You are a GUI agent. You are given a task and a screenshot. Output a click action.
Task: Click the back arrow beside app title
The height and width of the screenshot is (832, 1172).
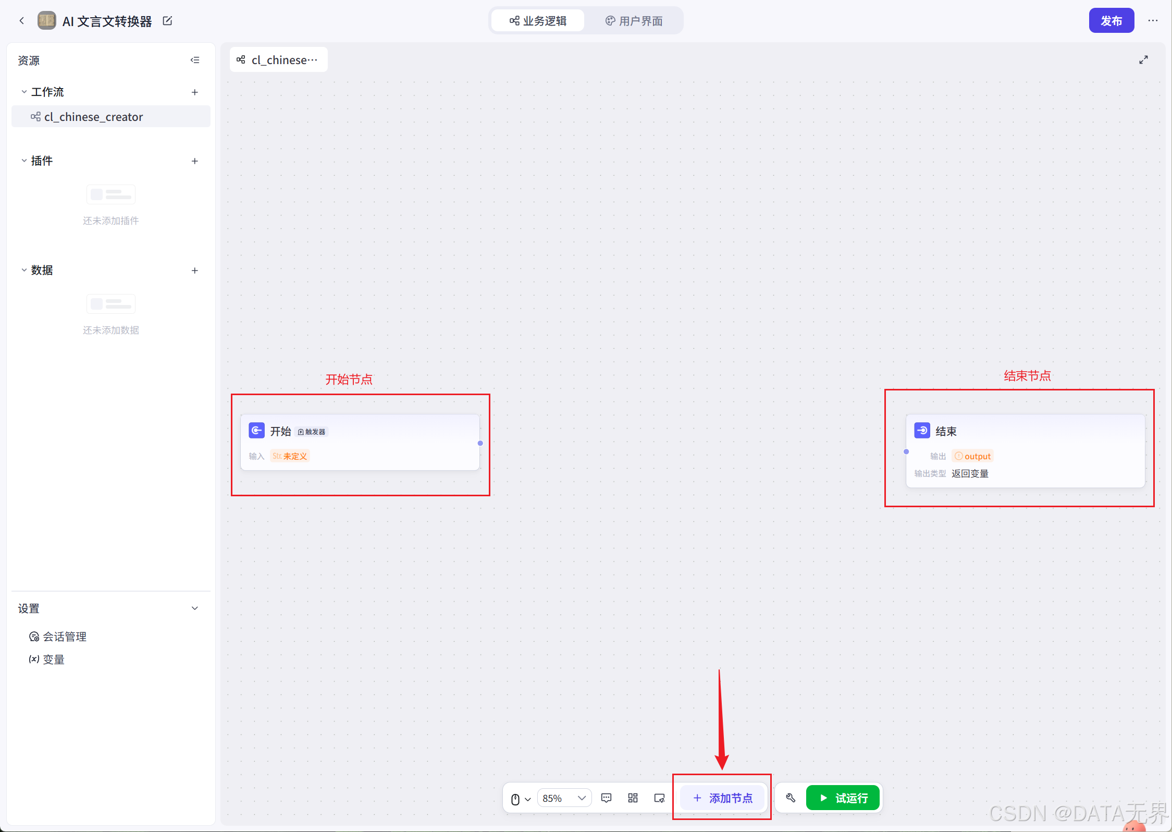pos(21,21)
